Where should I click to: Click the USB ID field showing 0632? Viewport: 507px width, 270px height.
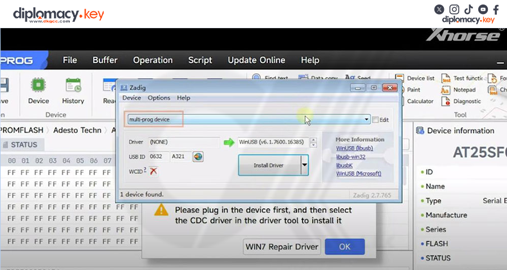[x=159, y=156]
